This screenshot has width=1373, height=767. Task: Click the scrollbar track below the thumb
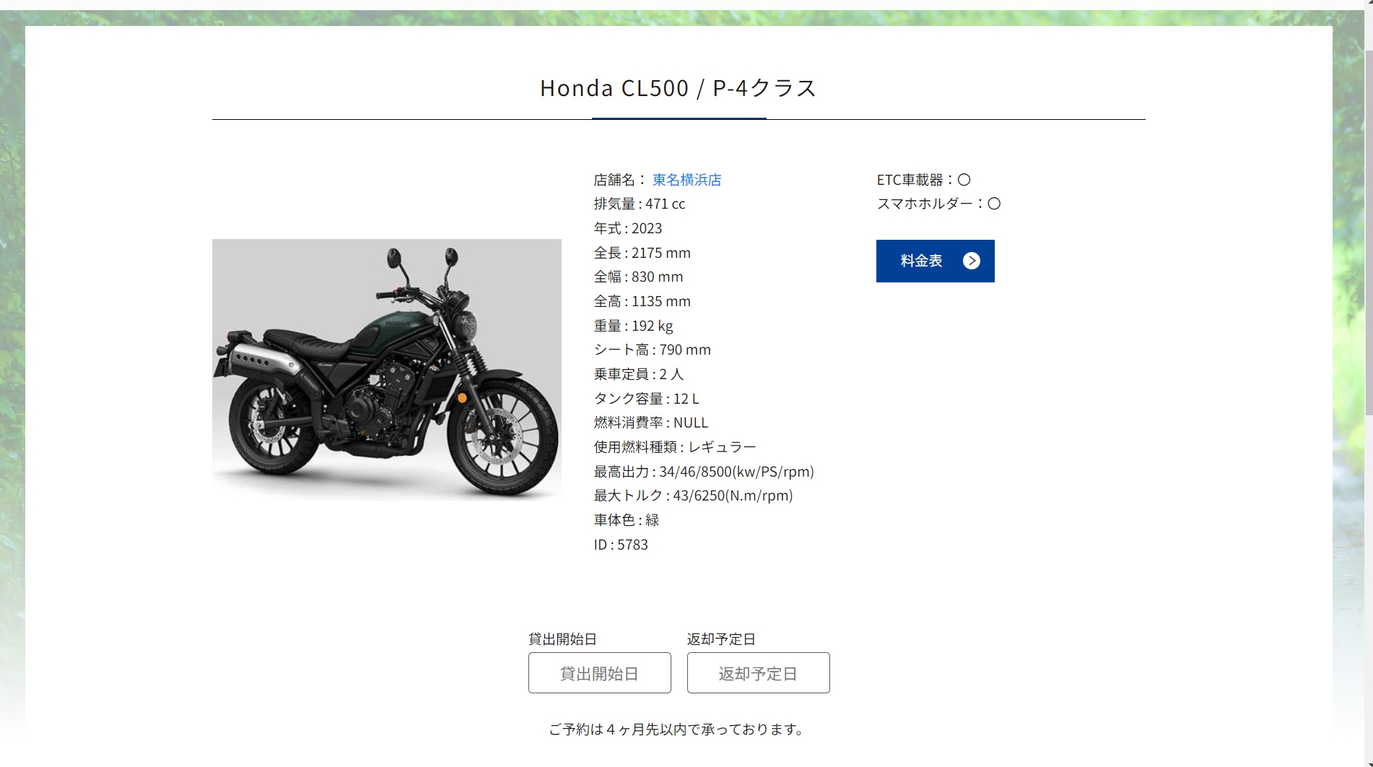coord(1368,589)
